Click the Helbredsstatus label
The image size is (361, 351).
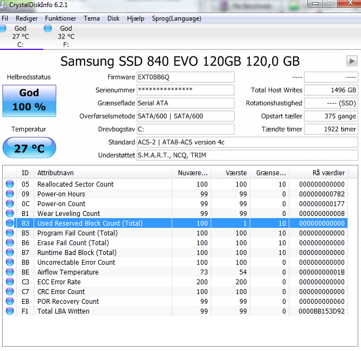click(29, 77)
